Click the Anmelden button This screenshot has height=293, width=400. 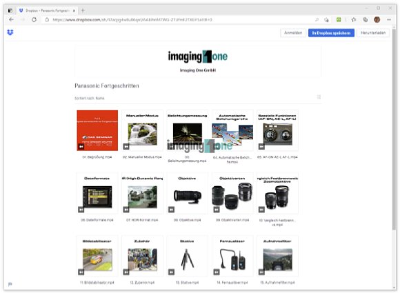[293, 32]
